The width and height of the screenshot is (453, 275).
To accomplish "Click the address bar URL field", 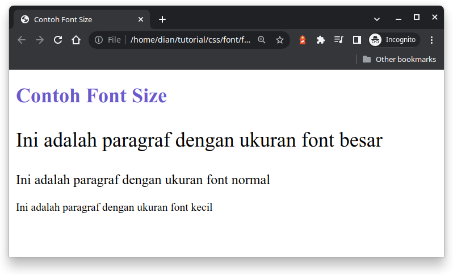I will coord(190,40).
